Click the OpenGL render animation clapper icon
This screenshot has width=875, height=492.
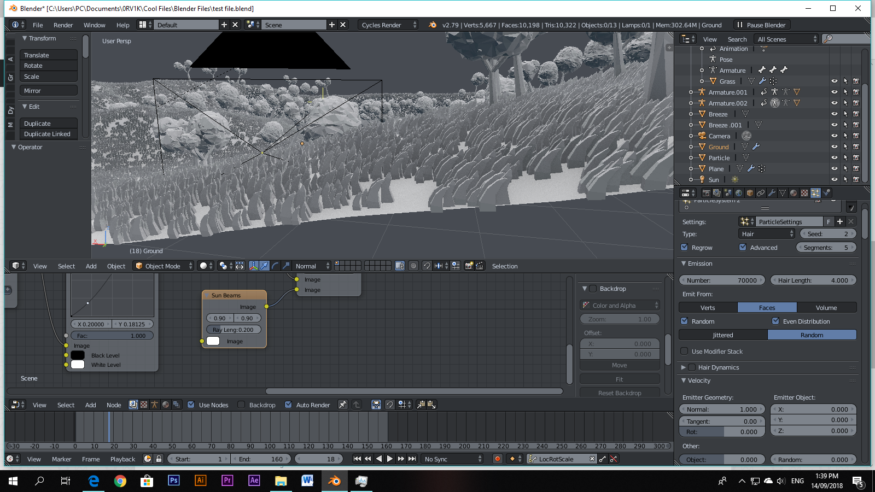coord(480,266)
